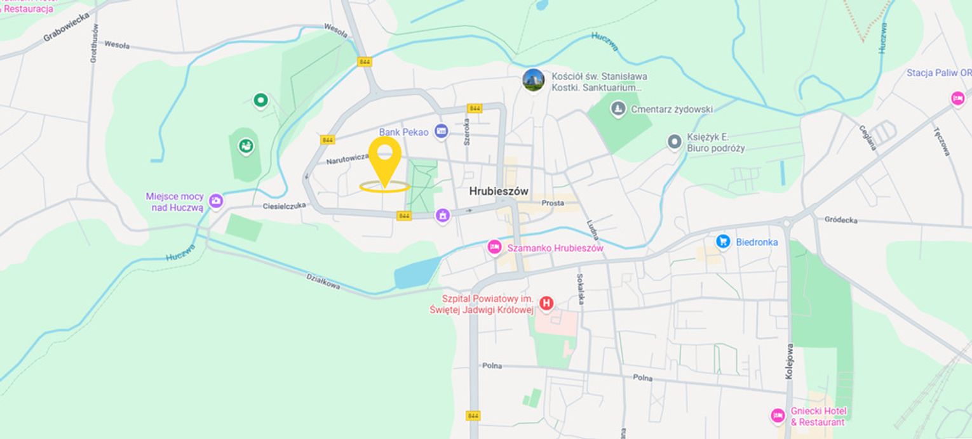Click the Gniecki Hotel lodging icon
The image size is (972, 439).
pos(778,416)
